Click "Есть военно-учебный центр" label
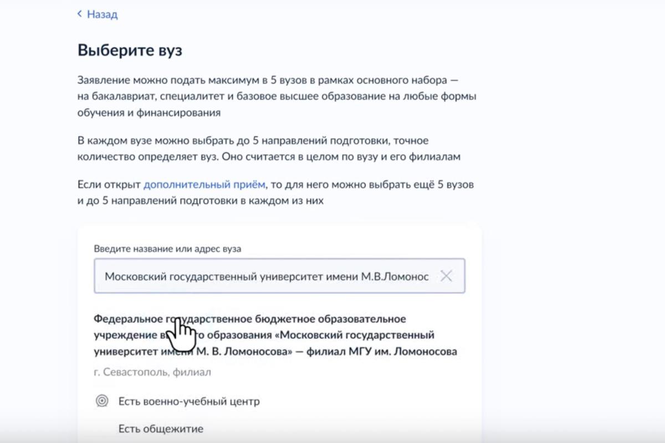 (189, 401)
